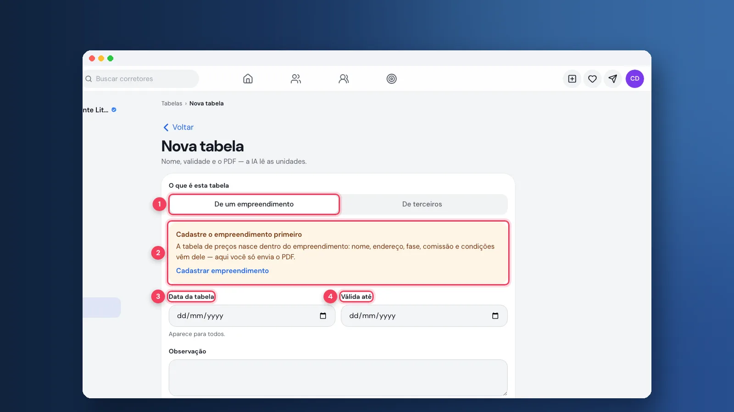Click Cadastre o empreendimento primeiro notice title
The height and width of the screenshot is (412, 734).
(239, 234)
